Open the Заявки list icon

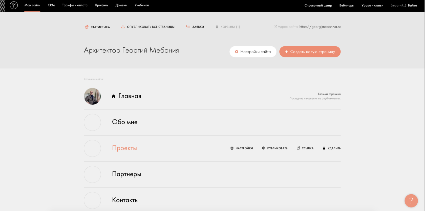(x=188, y=27)
